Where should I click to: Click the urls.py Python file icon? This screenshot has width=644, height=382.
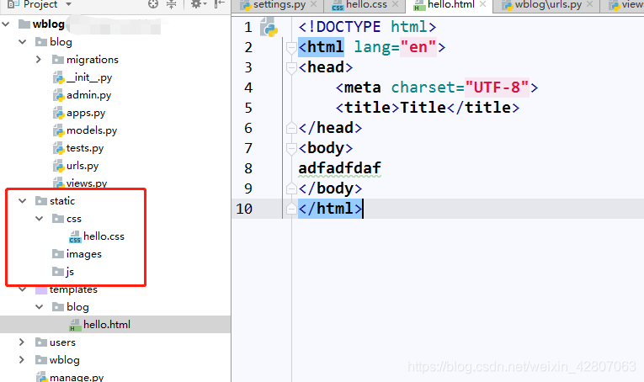[59, 166]
